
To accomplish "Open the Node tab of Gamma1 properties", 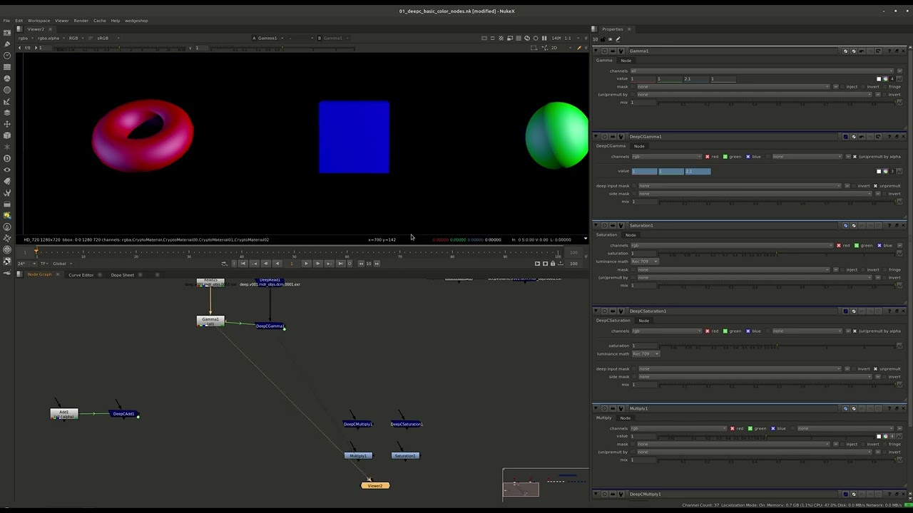I will [x=626, y=61].
